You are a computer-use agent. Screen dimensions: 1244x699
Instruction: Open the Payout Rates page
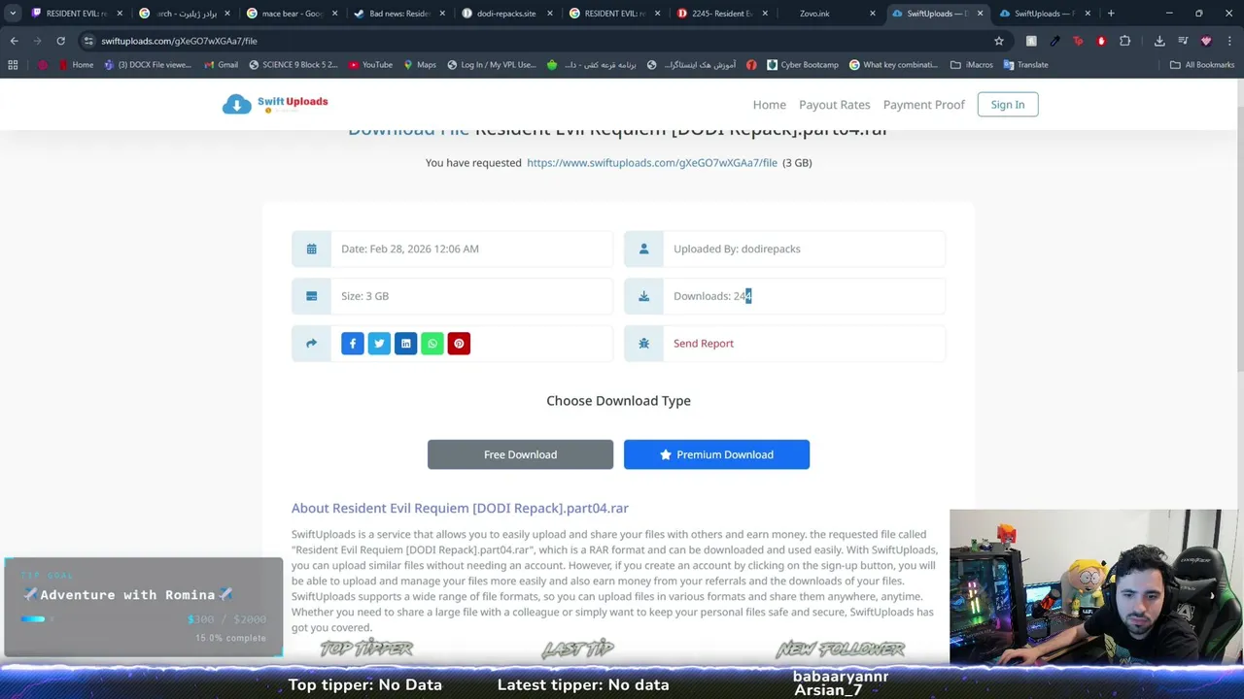pos(834,105)
